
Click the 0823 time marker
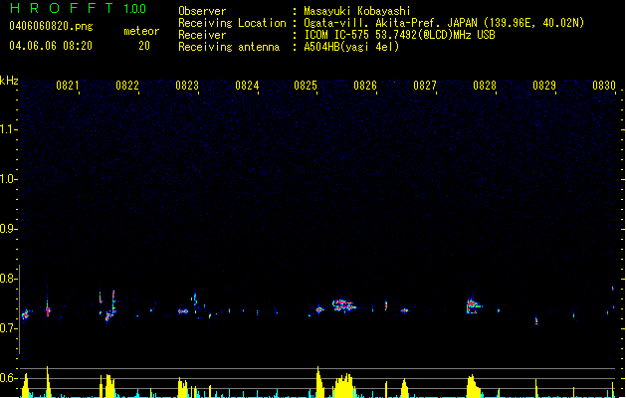[x=187, y=86]
